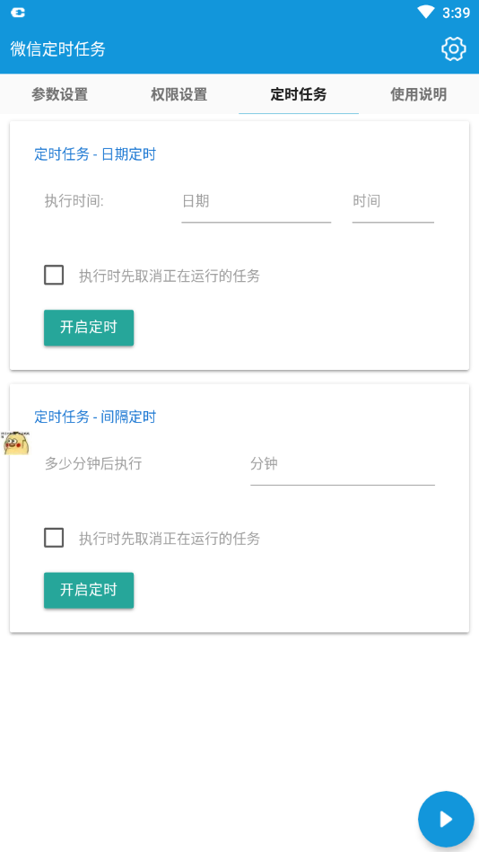The width and height of the screenshot is (479, 852).
Task: Tap the 3:39 clock in status bar
Action: tap(457, 13)
